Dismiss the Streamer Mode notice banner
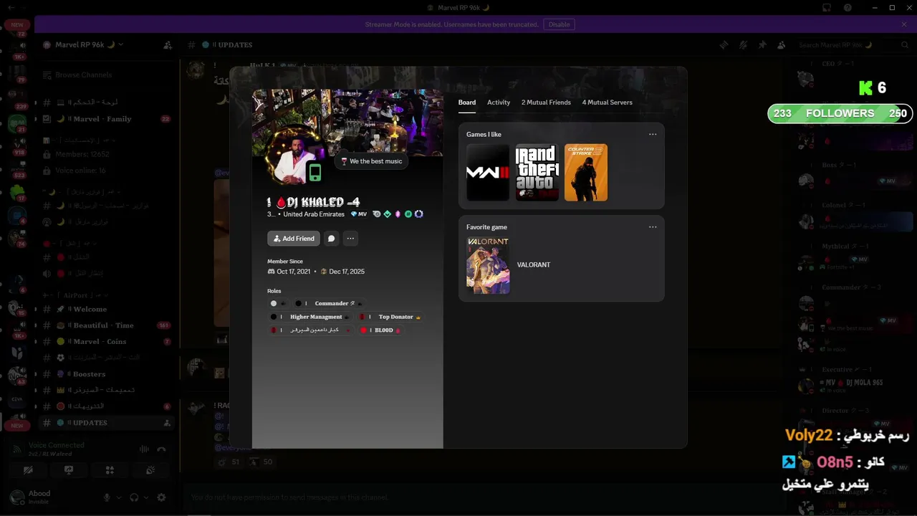The width and height of the screenshot is (917, 516). pyautogui.click(x=904, y=24)
